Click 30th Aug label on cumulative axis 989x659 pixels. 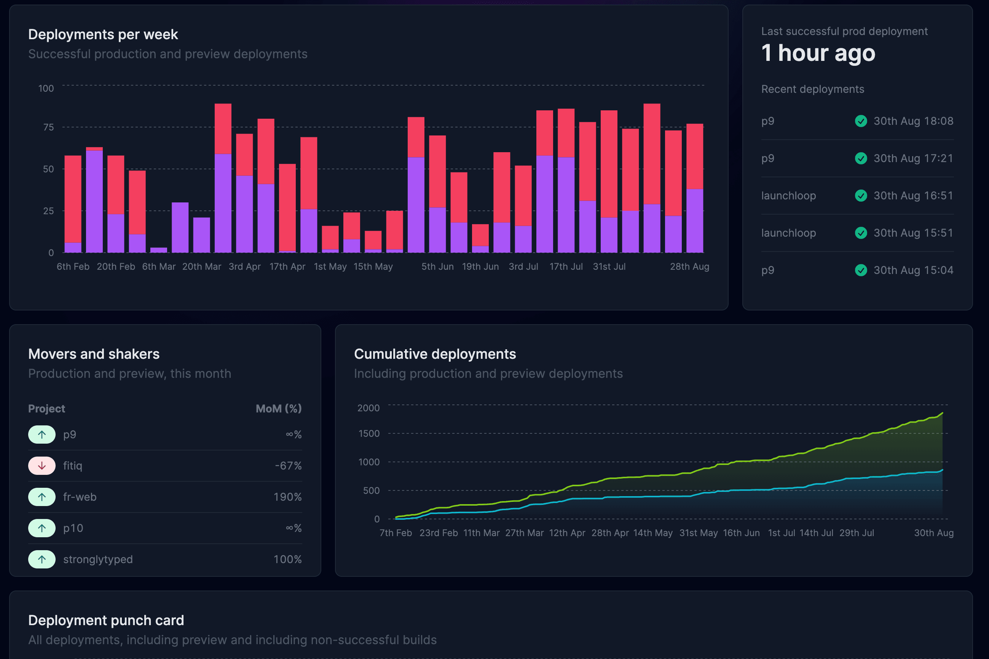coord(933,533)
